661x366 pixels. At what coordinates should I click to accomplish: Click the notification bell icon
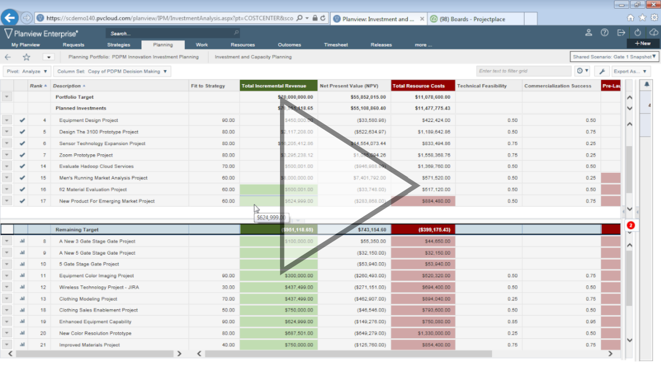(647, 85)
